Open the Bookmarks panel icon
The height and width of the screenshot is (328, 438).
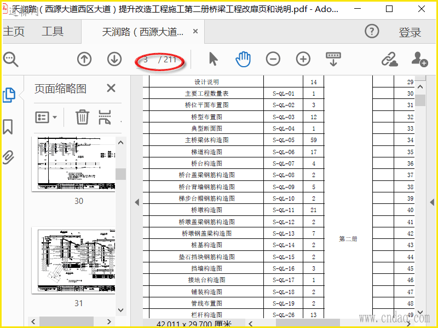click(8, 127)
